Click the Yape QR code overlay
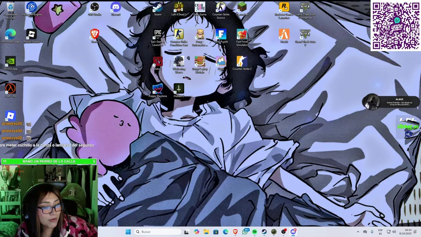The height and width of the screenshot is (237, 421). coord(396,26)
